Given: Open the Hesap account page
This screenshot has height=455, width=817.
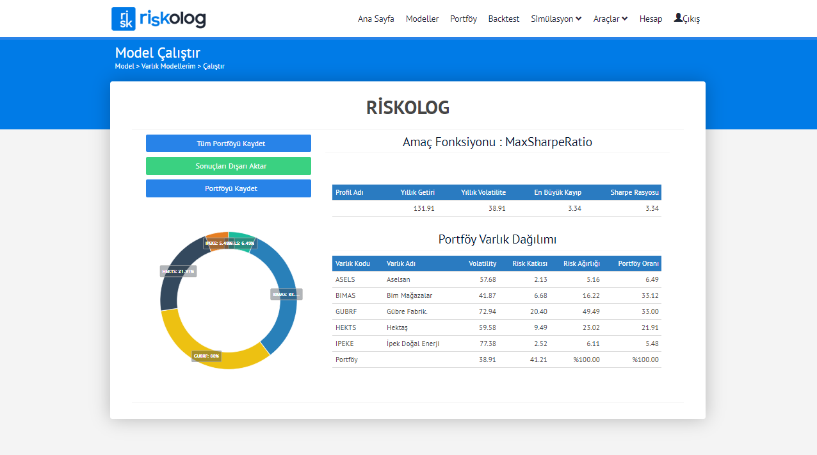Looking at the screenshot, I should click(651, 19).
